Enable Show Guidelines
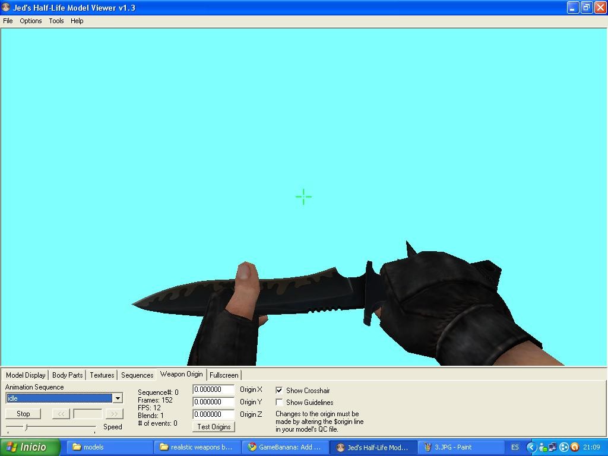608x456 pixels. click(279, 402)
